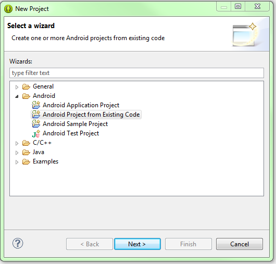Focus the type filter text field
The image size is (276, 264).
[136, 73]
